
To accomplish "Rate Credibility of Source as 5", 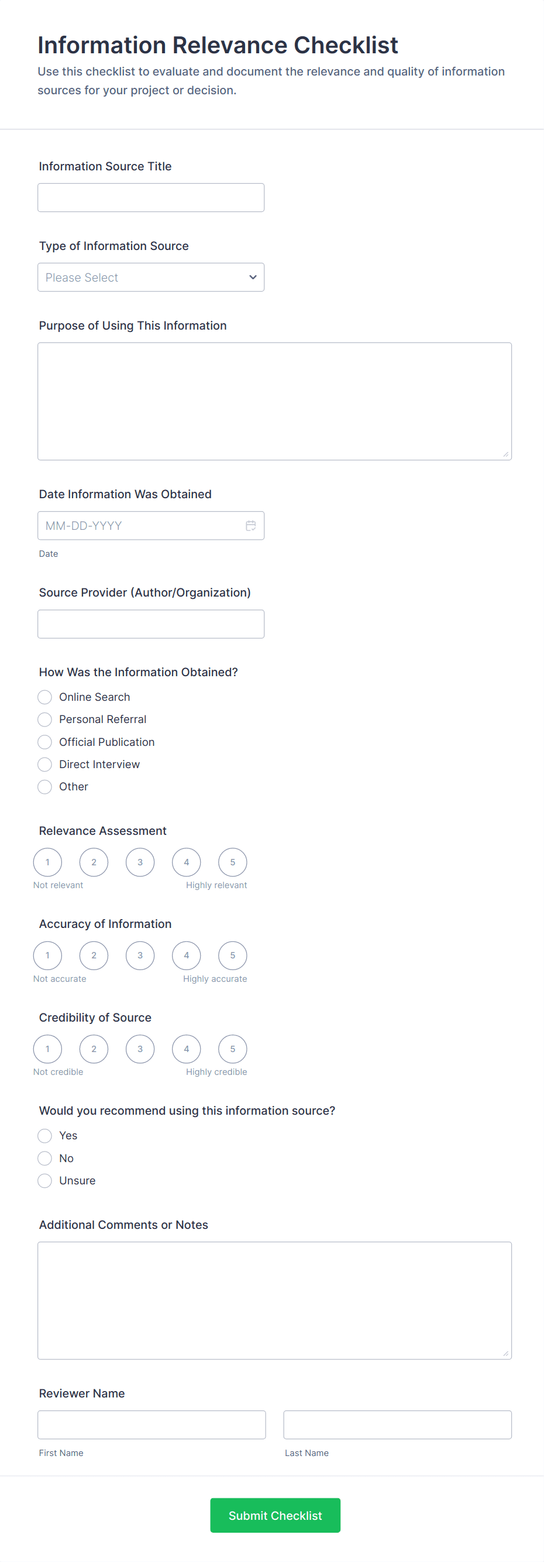I will point(232,1049).
